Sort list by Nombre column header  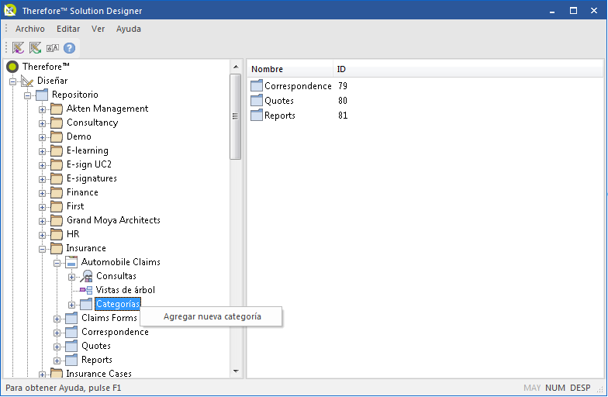290,69
